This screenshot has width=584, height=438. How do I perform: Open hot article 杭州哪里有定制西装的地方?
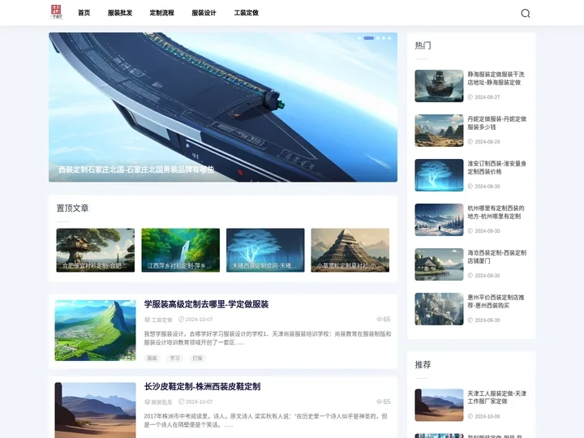click(496, 213)
